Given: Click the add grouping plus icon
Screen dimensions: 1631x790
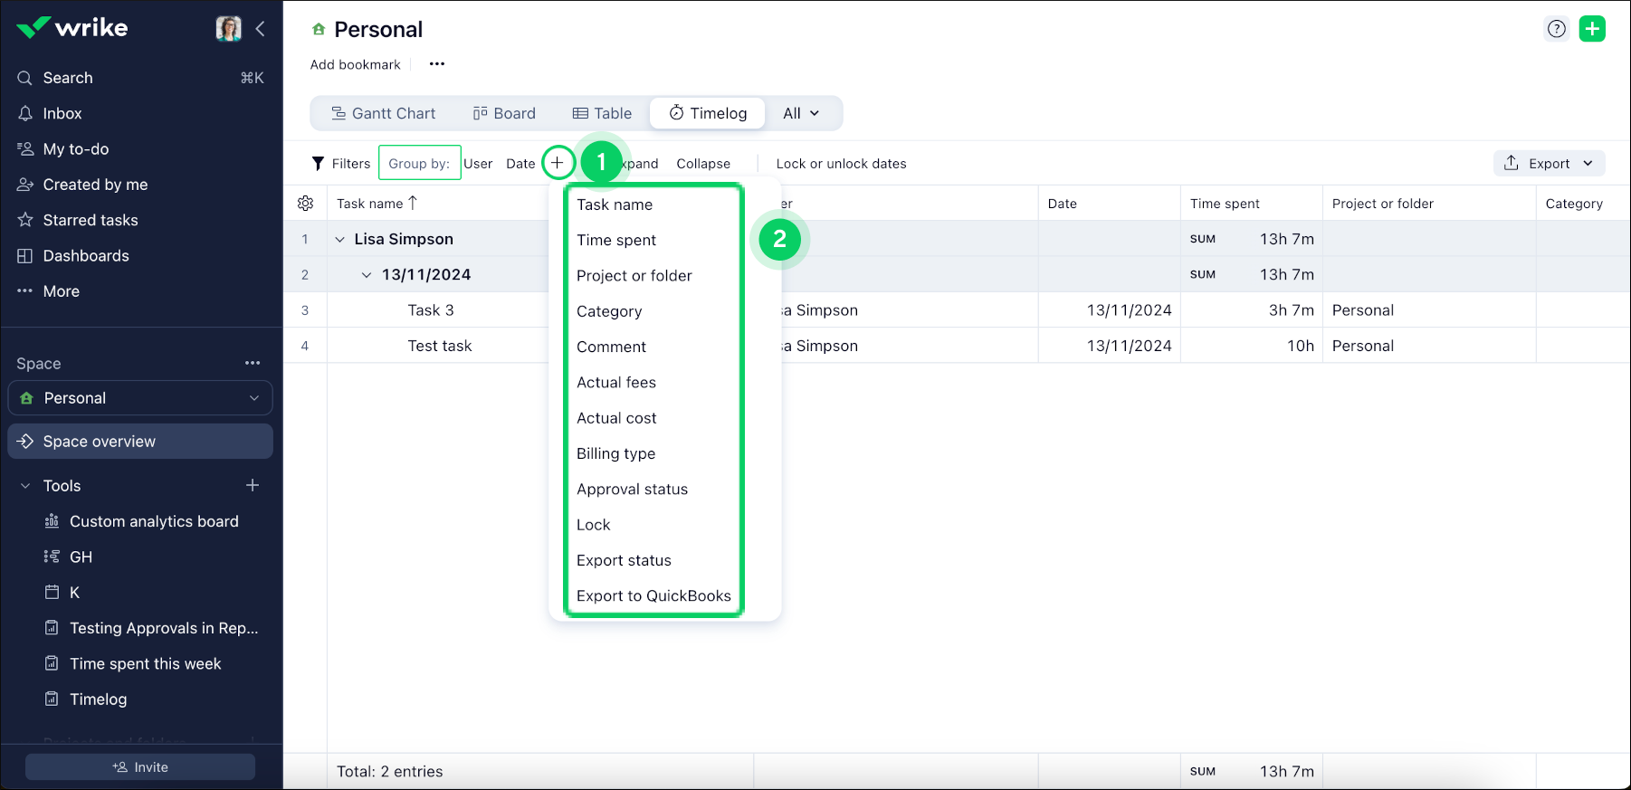Looking at the screenshot, I should pos(558,163).
